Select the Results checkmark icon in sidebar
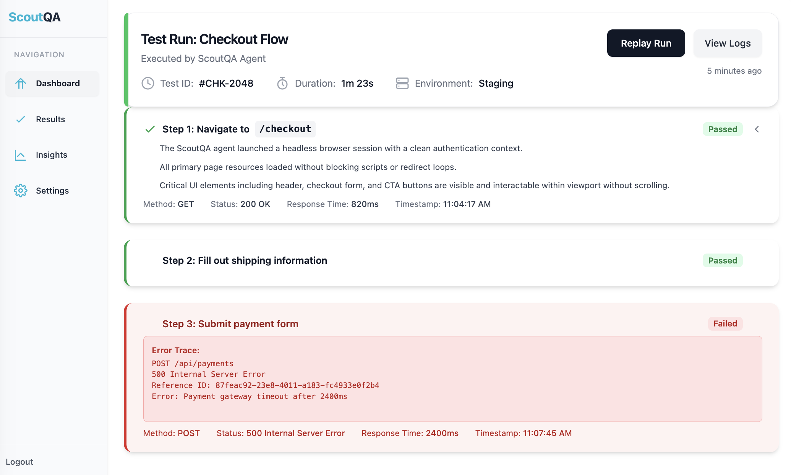Screen dimensions: 791x475 [21, 119]
